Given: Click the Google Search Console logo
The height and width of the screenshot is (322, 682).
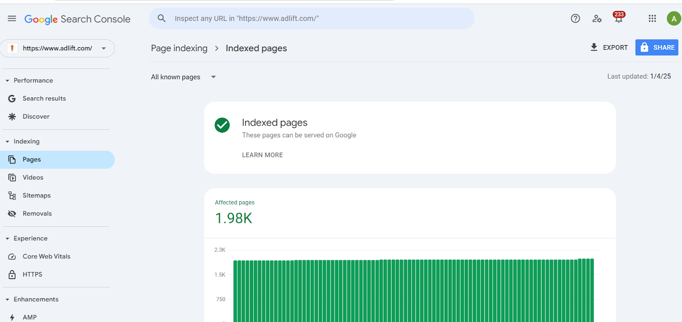Looking at the screenshot, I should (x=77, y=19).
